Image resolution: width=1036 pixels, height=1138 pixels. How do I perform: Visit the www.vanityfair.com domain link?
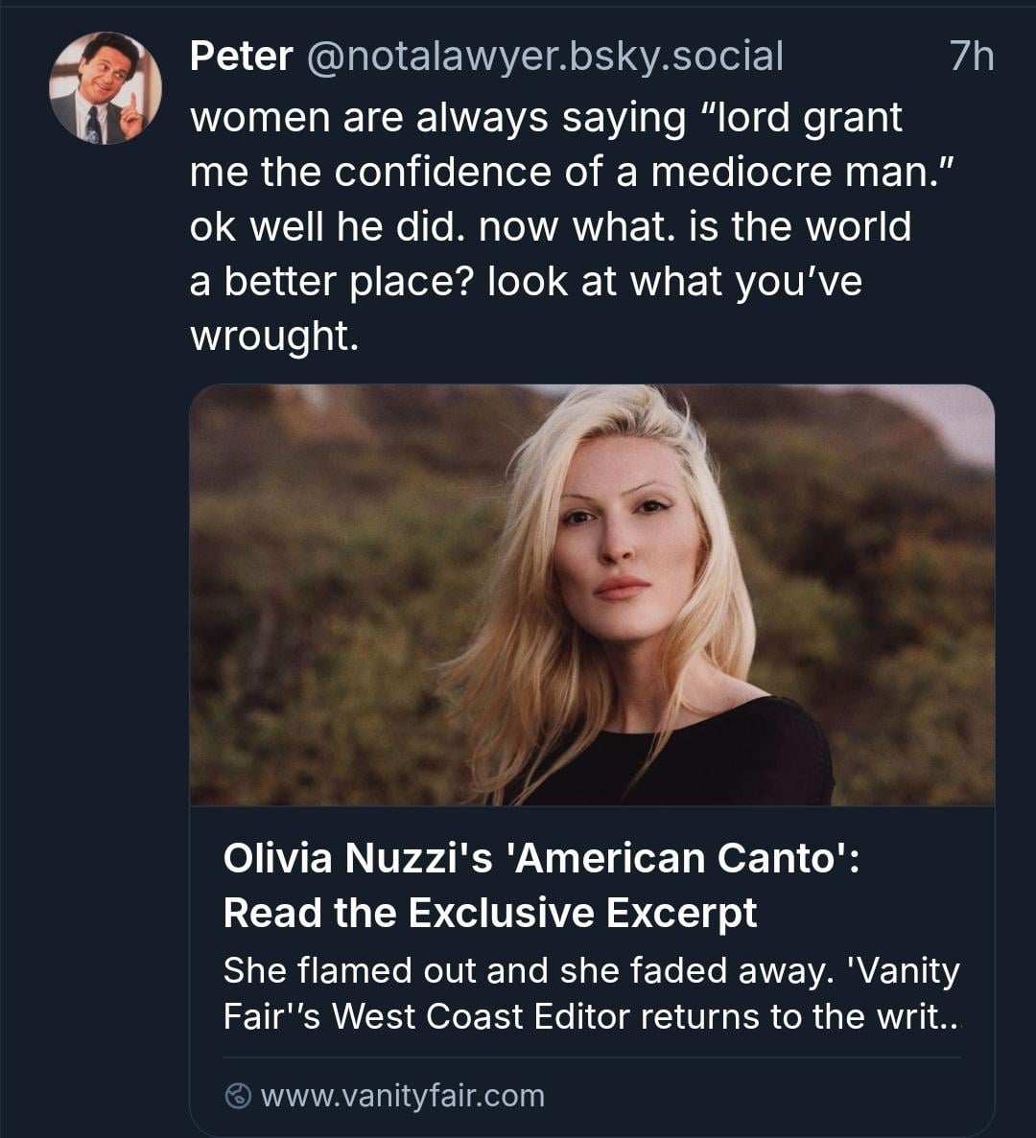(x=402, y=1096)
